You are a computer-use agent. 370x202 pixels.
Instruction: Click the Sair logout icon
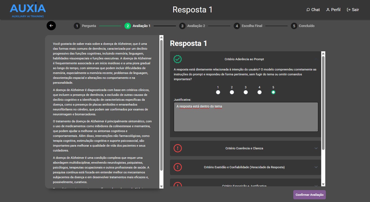(x=349, y=10)
